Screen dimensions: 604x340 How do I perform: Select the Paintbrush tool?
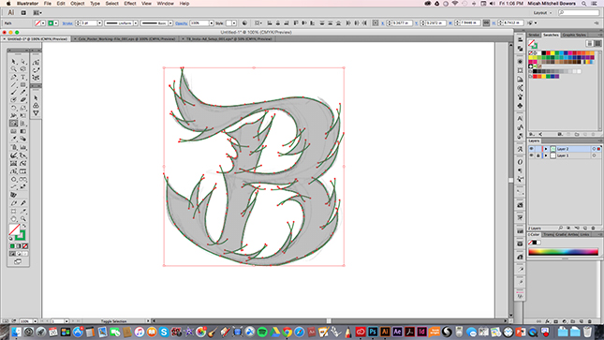click(14, 93)
